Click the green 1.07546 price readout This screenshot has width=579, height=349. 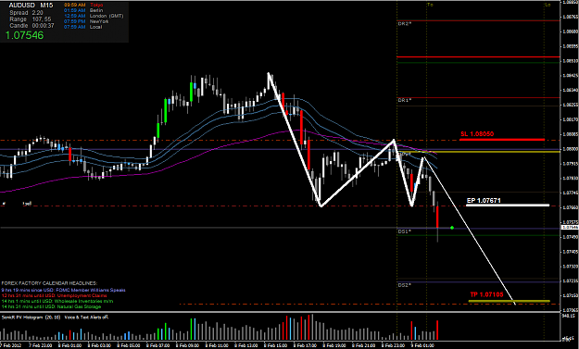click(x=24, y=35)
